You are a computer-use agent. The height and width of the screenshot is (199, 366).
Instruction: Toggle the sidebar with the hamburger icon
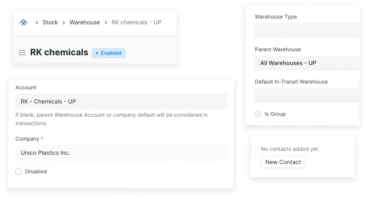pyautogui.click(x=22, y=53)
